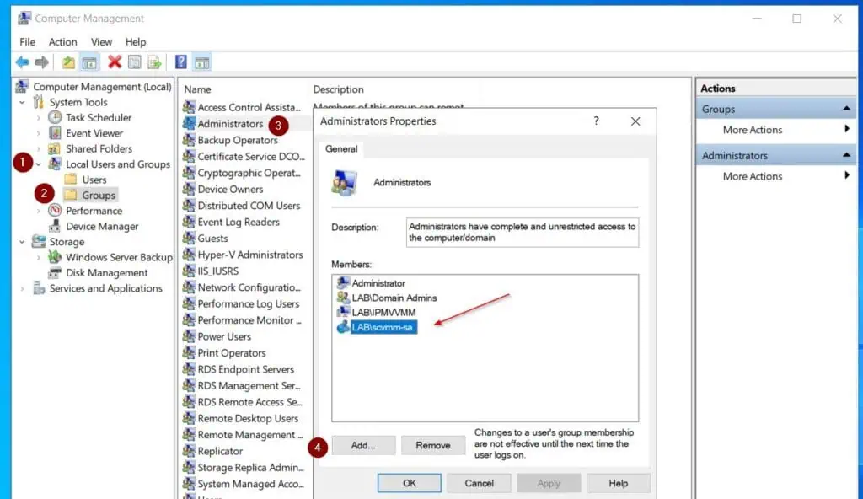Select the Hyper-V Administrators group
The width and height of the screenshot is (863, 499).
(x=249, y=255)
